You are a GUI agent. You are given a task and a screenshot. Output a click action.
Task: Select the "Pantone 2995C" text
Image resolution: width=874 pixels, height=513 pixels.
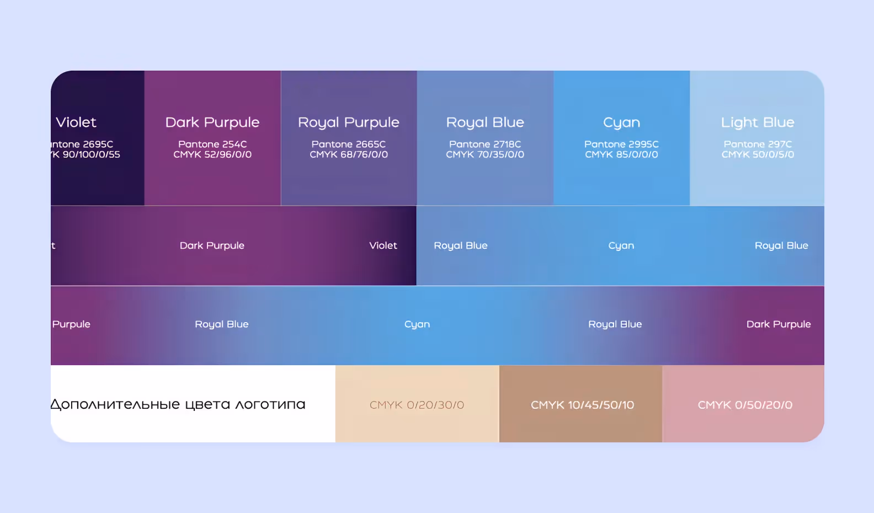pyautogui.click(x=622, y=144)
